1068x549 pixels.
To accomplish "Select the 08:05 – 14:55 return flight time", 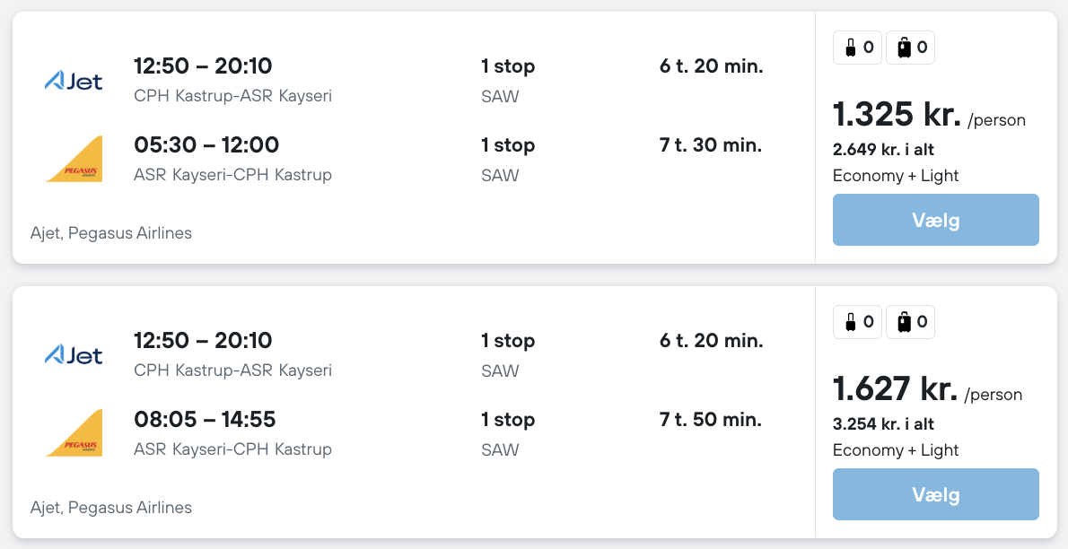I will (205, 420).
